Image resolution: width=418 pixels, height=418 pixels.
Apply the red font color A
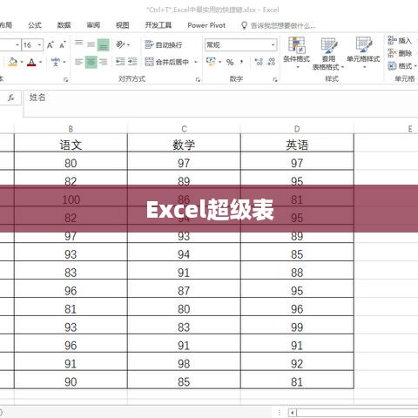click(31, 62)
